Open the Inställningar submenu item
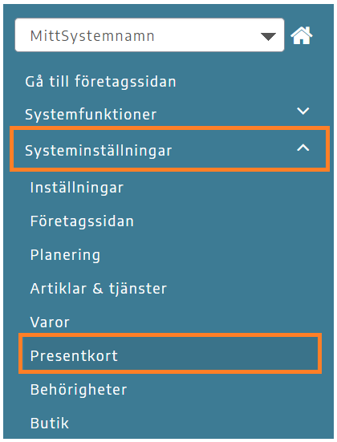 tap(77, 188)
